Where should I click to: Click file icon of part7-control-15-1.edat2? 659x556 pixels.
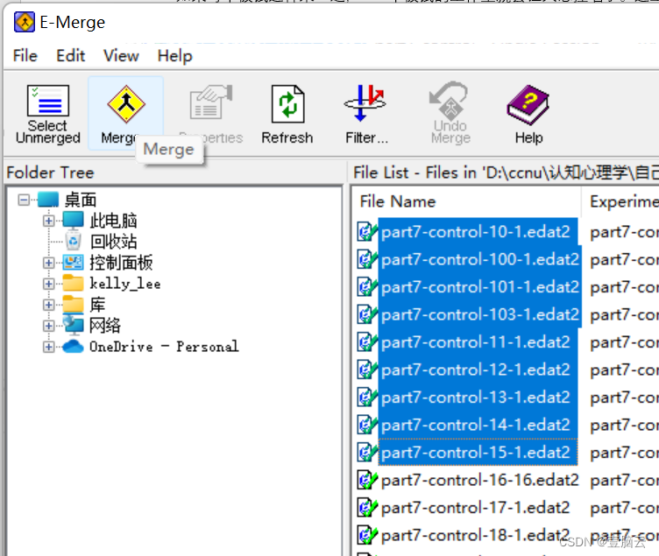(367, 453)
